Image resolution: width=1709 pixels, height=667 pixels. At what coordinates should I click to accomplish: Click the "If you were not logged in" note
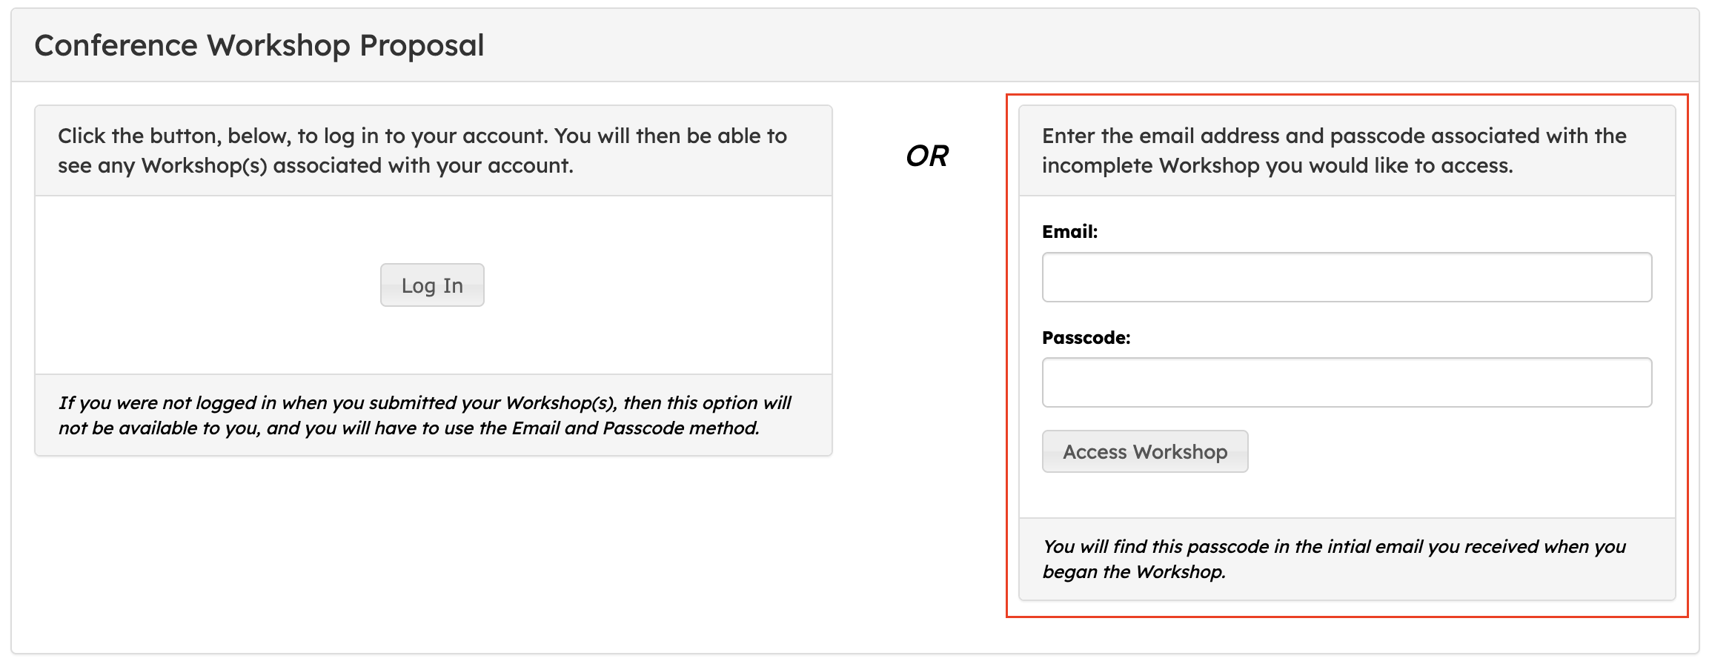424,415
